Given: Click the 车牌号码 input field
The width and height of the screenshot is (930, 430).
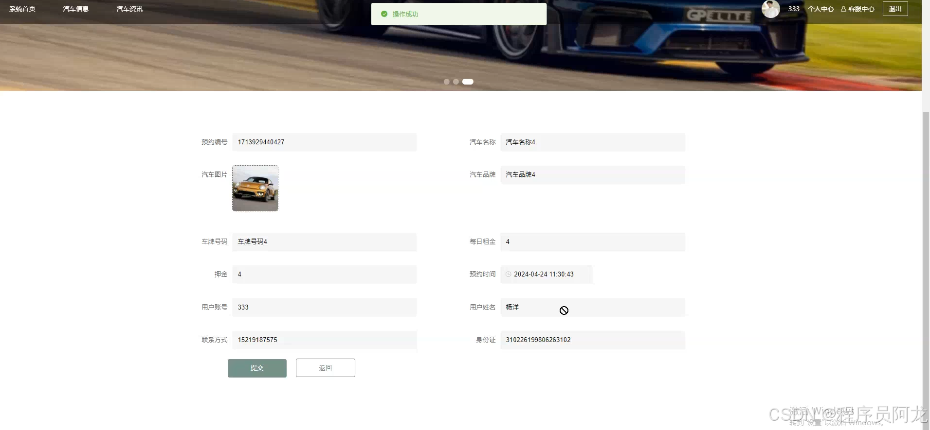Looking at the screenshot, I should (x=325, y=241).
